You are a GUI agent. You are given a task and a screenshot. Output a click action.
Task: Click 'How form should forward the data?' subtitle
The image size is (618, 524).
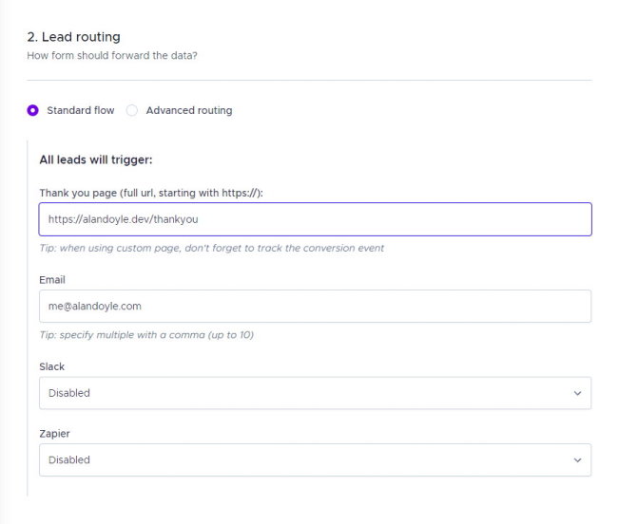112,55
